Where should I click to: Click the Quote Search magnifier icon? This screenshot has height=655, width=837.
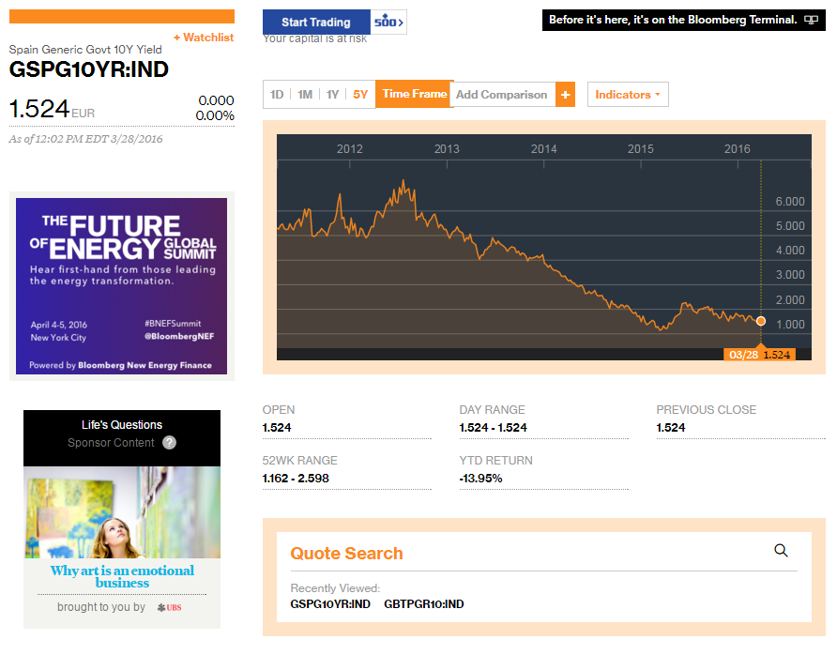[x=781, y=551]
